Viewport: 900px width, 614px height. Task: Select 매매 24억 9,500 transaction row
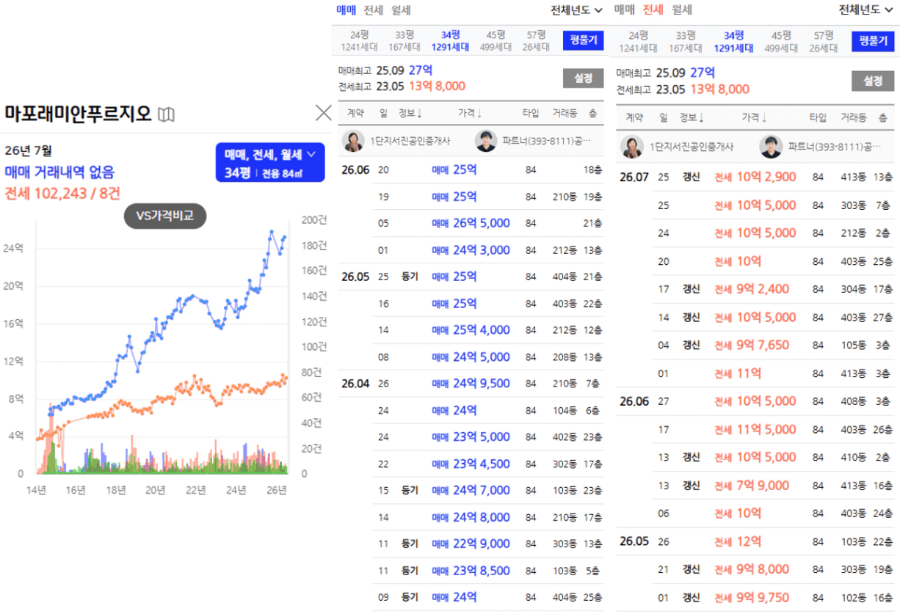point(470,384)
